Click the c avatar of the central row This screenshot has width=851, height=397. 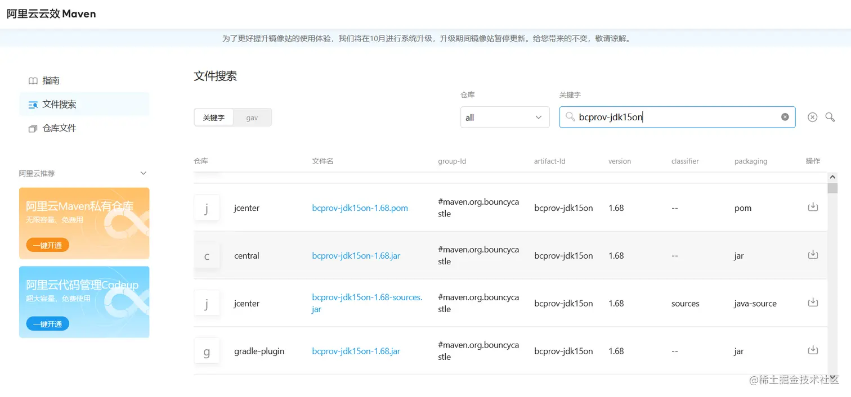(x=207, y=256)
